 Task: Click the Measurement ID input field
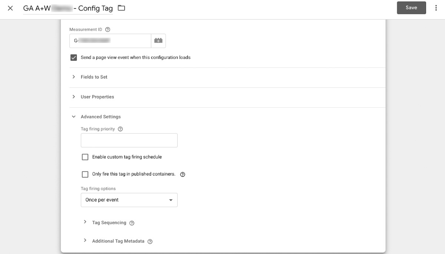click(x=110, y=41)
